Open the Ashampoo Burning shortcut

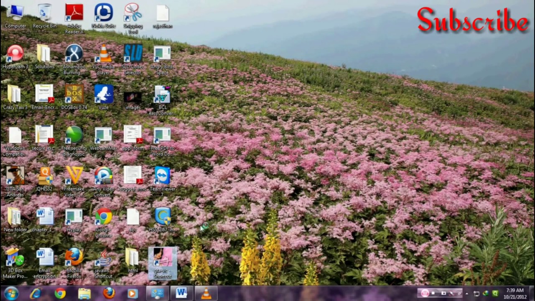pyautogui.click(x=74, y=59)
